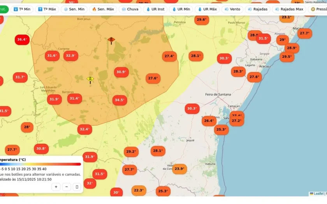Screen dimensions: 327x204
Task: Zoom in with the plus button
Action: tap(56, 187)
